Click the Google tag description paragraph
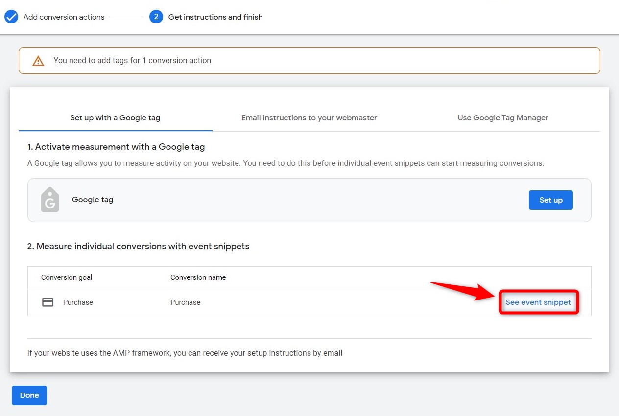The height and width of the screenshot is (416, 619). click(x=286, y=163)
